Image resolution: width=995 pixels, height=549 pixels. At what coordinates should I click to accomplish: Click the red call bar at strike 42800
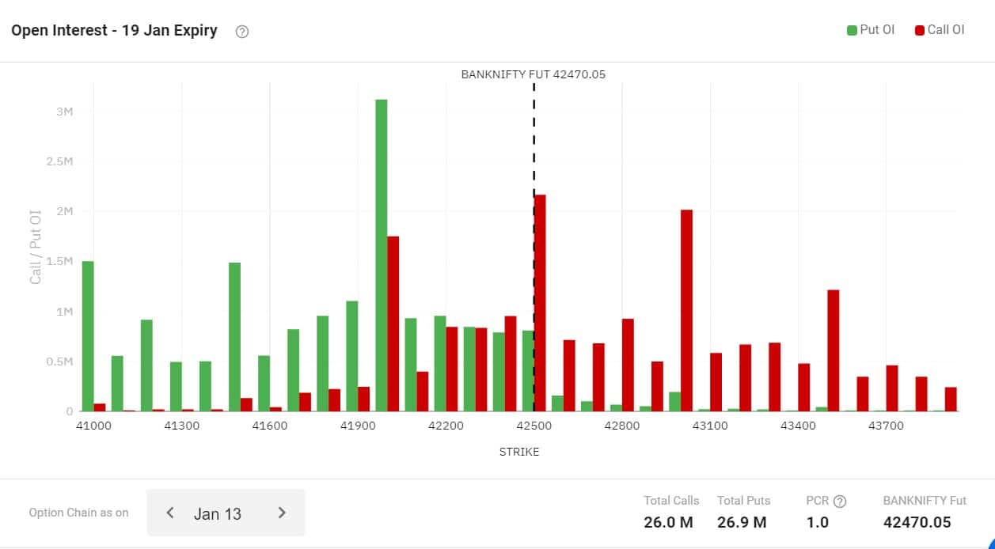pyautogui.click(x=628, y=365)
